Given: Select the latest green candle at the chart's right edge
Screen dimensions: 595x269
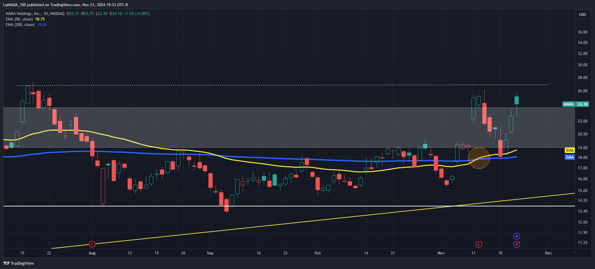Looking at the screenshot, I should [x=517, y=100].
